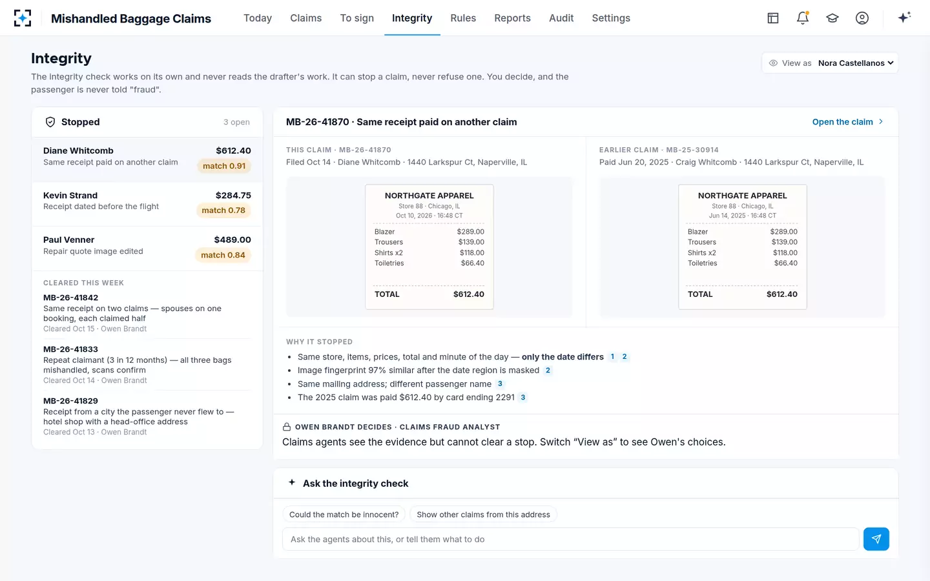
Task: Switch to the Claims tab
Action: 305,18
